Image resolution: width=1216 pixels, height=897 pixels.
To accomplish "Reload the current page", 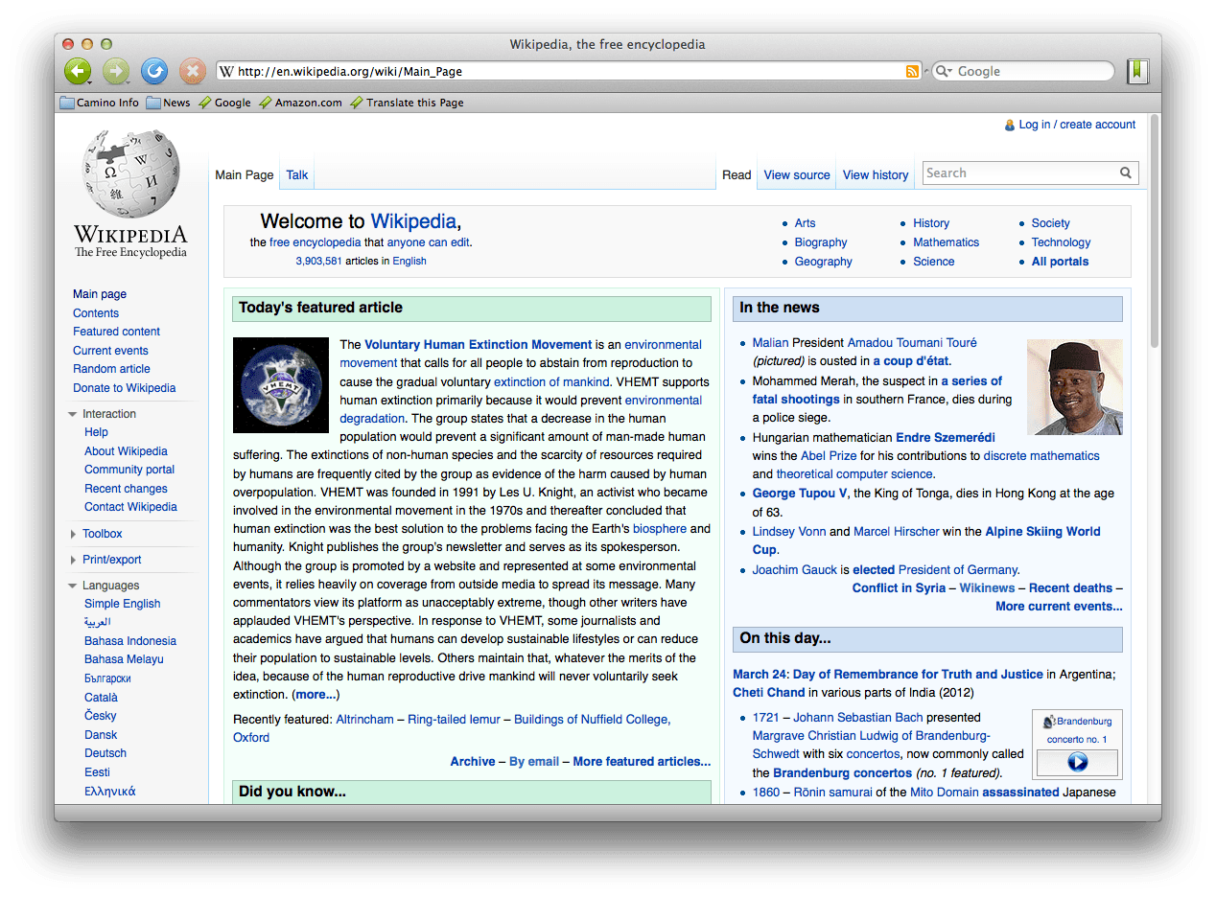I will point(153,71).
